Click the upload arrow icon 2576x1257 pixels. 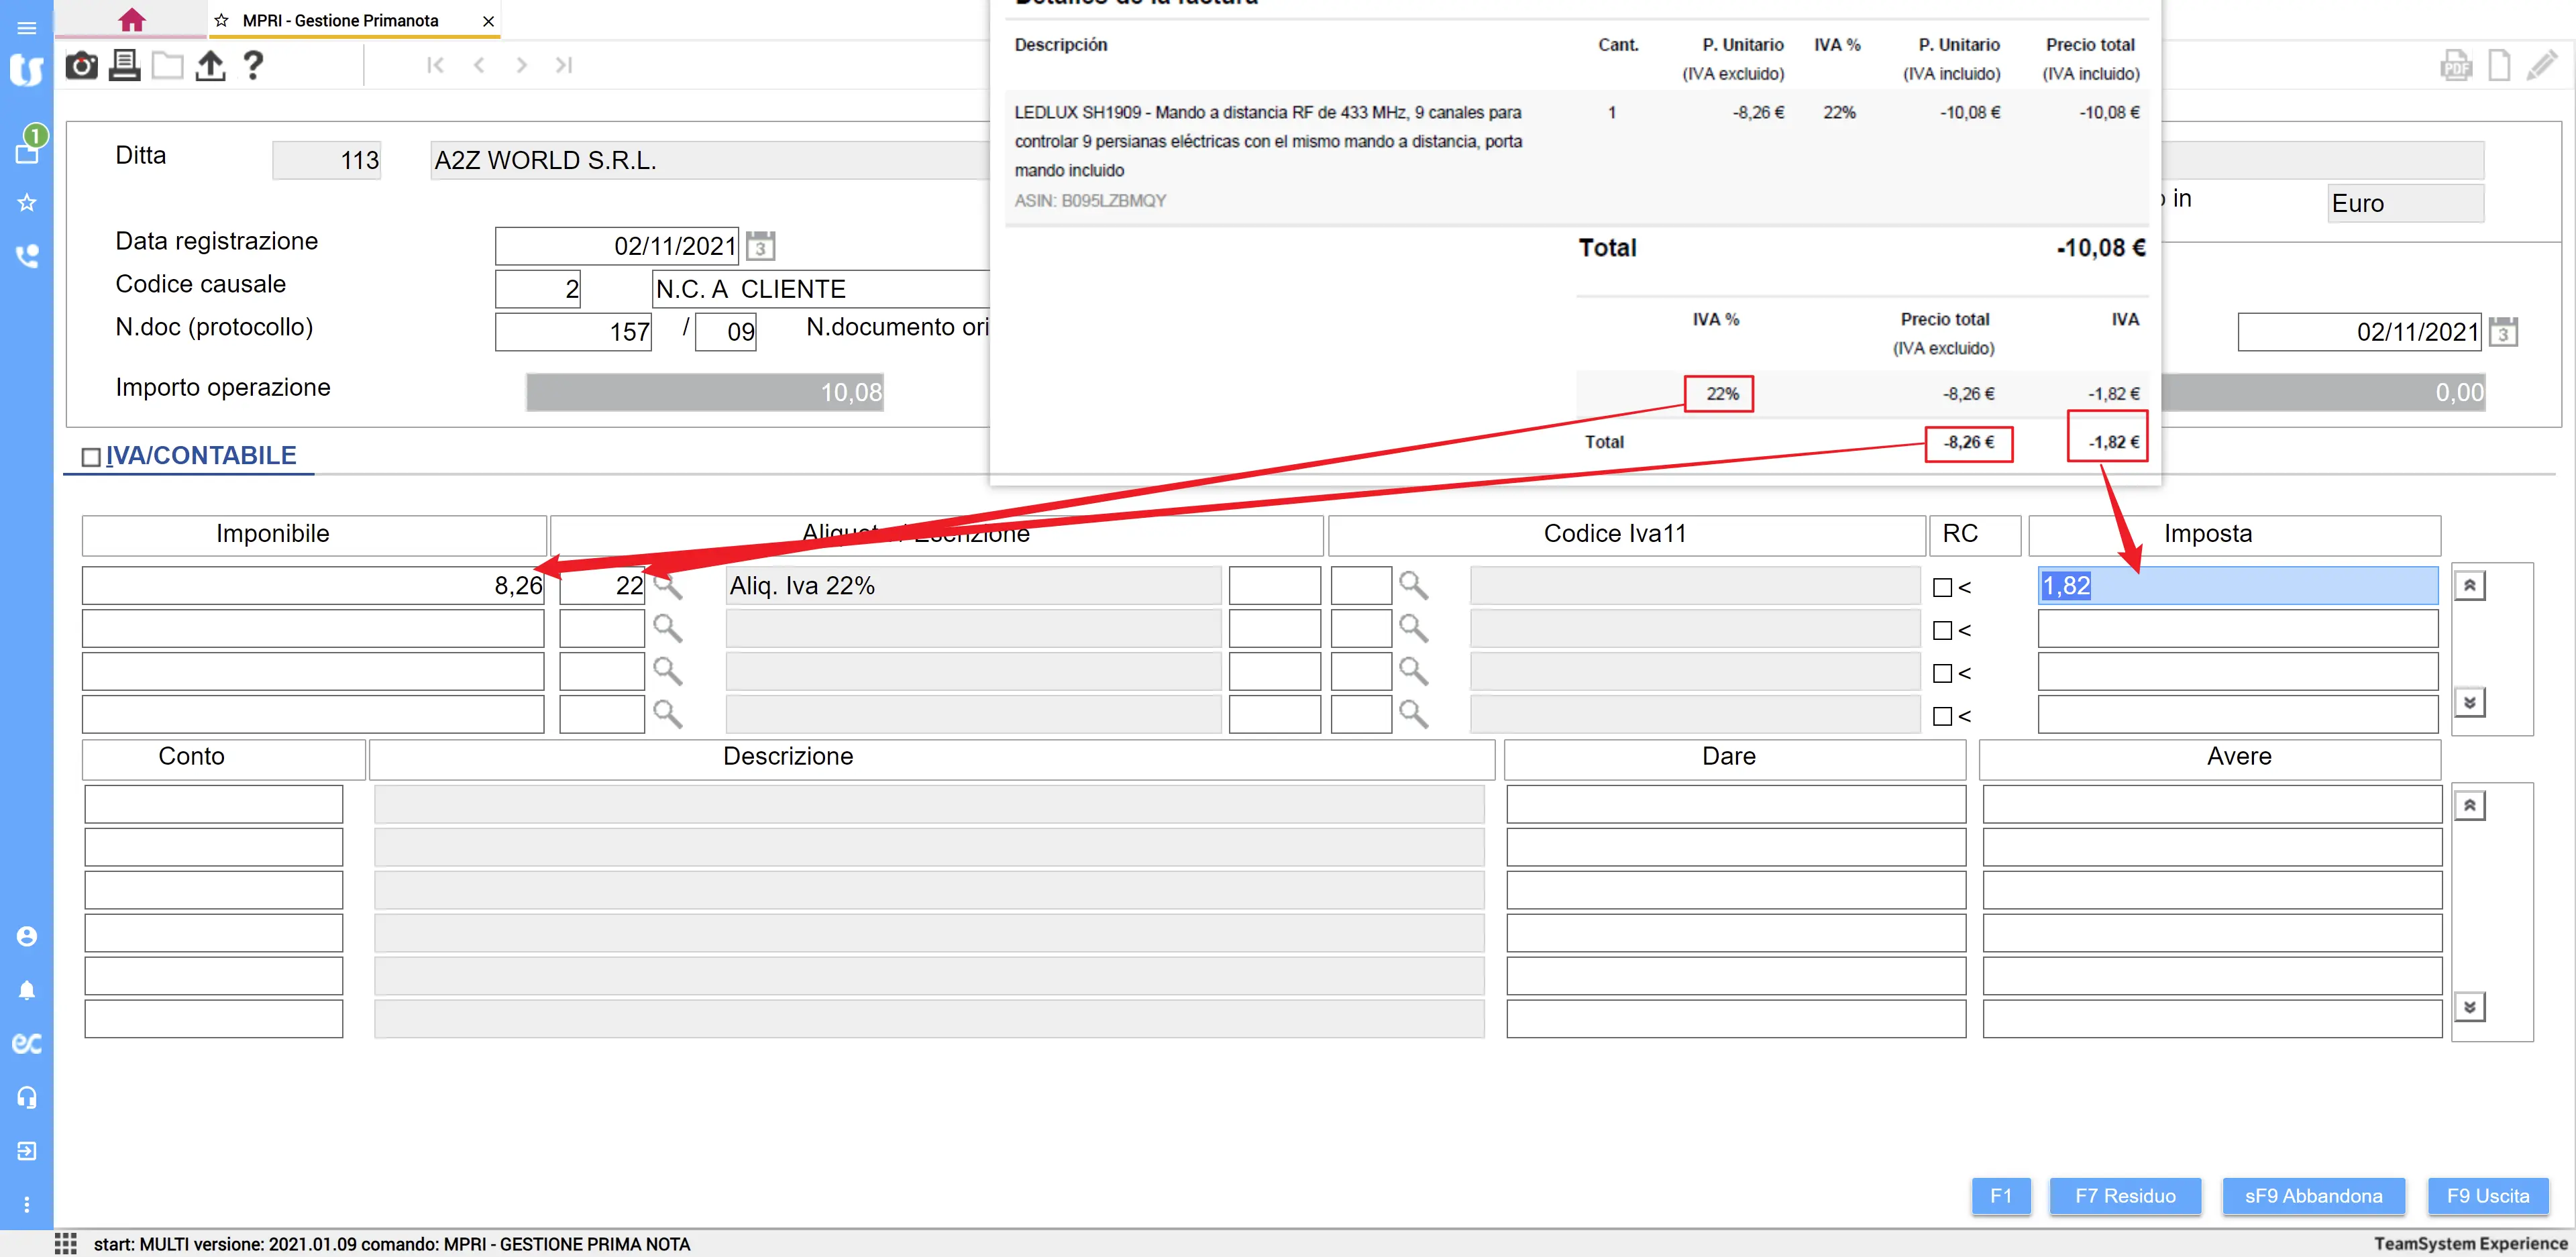(x=210, y=66)
